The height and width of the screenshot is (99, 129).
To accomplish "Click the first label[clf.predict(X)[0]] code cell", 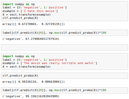I will 64,33.
